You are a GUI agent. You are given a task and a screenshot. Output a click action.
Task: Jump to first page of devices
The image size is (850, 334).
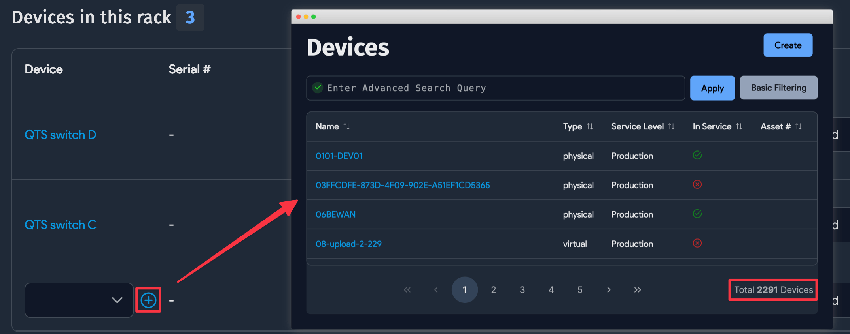point(407,290)
